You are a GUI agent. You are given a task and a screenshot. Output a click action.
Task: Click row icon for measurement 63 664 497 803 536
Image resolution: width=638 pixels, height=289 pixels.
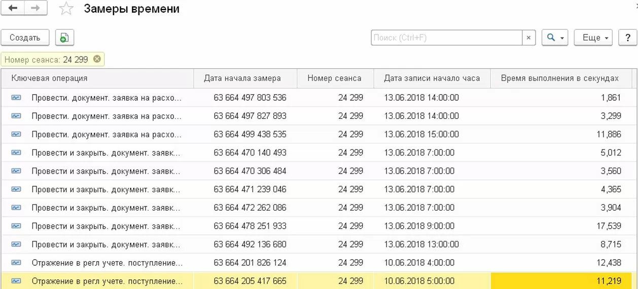[x=16, y=98]
